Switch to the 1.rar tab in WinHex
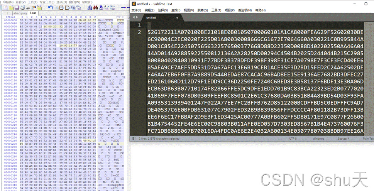The image size is (374, 191). point(33,13)
